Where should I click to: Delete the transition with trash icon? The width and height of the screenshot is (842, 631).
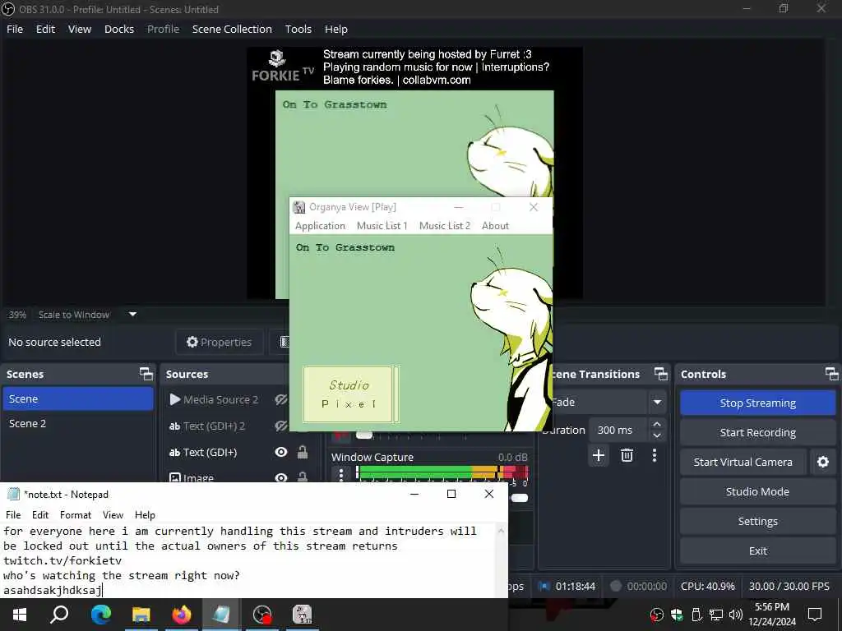tap(627, 455)
